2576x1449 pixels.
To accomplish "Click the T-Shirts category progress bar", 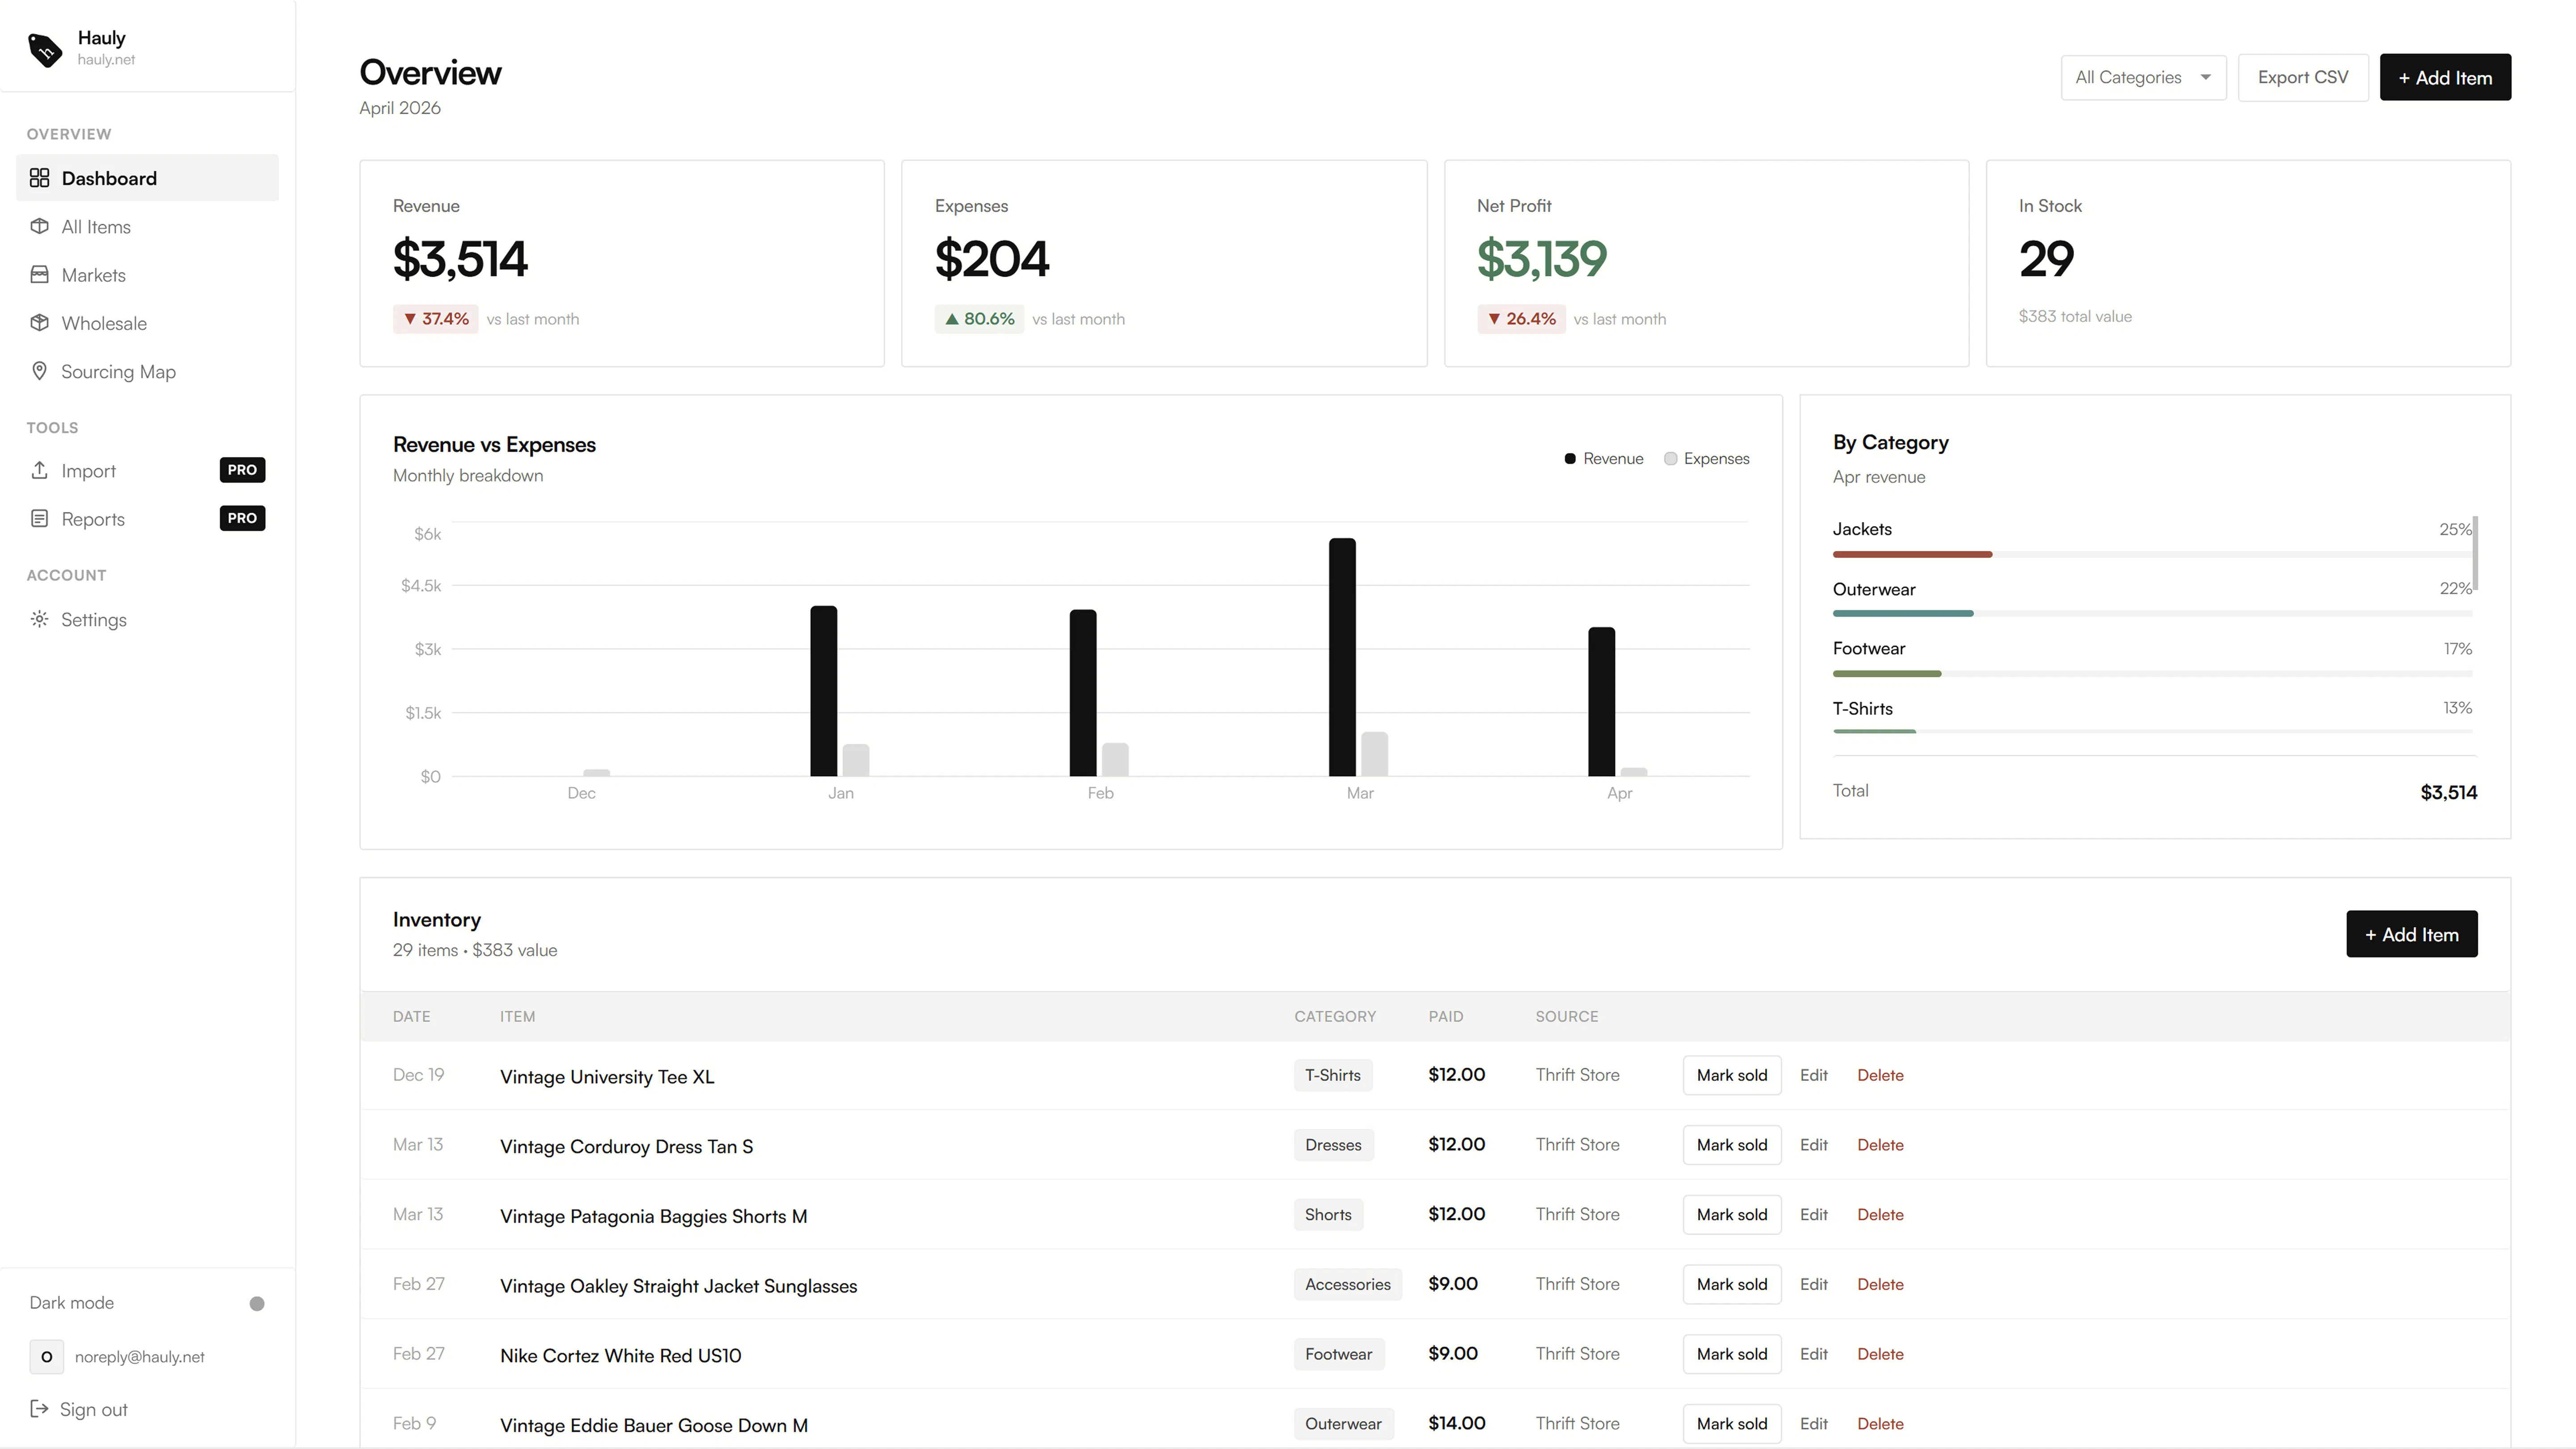I will tap(2152, 732).
